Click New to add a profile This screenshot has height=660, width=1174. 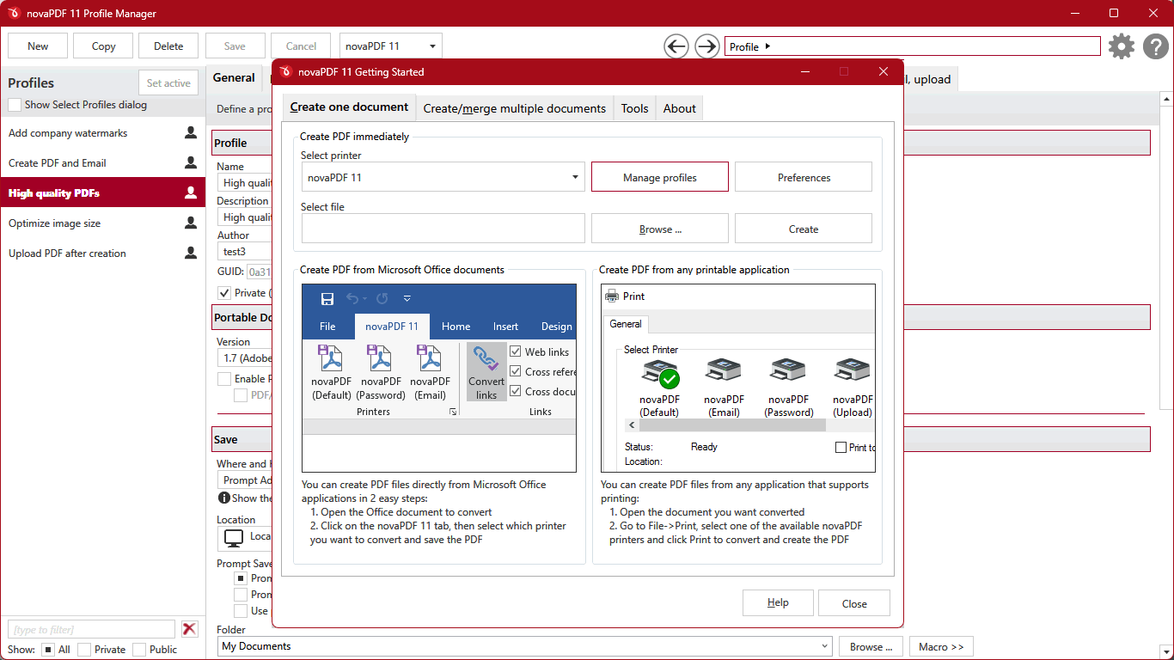(38, 46)
